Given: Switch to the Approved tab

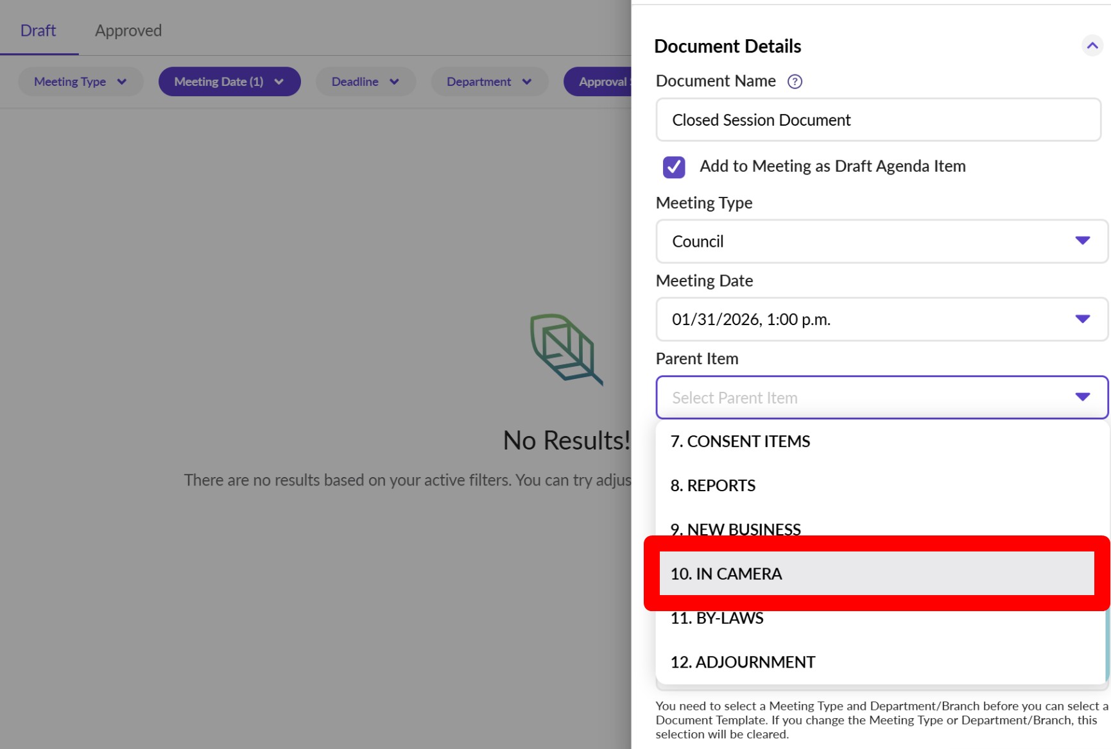Looking at the screenshot, I should (x=128, y=31).
